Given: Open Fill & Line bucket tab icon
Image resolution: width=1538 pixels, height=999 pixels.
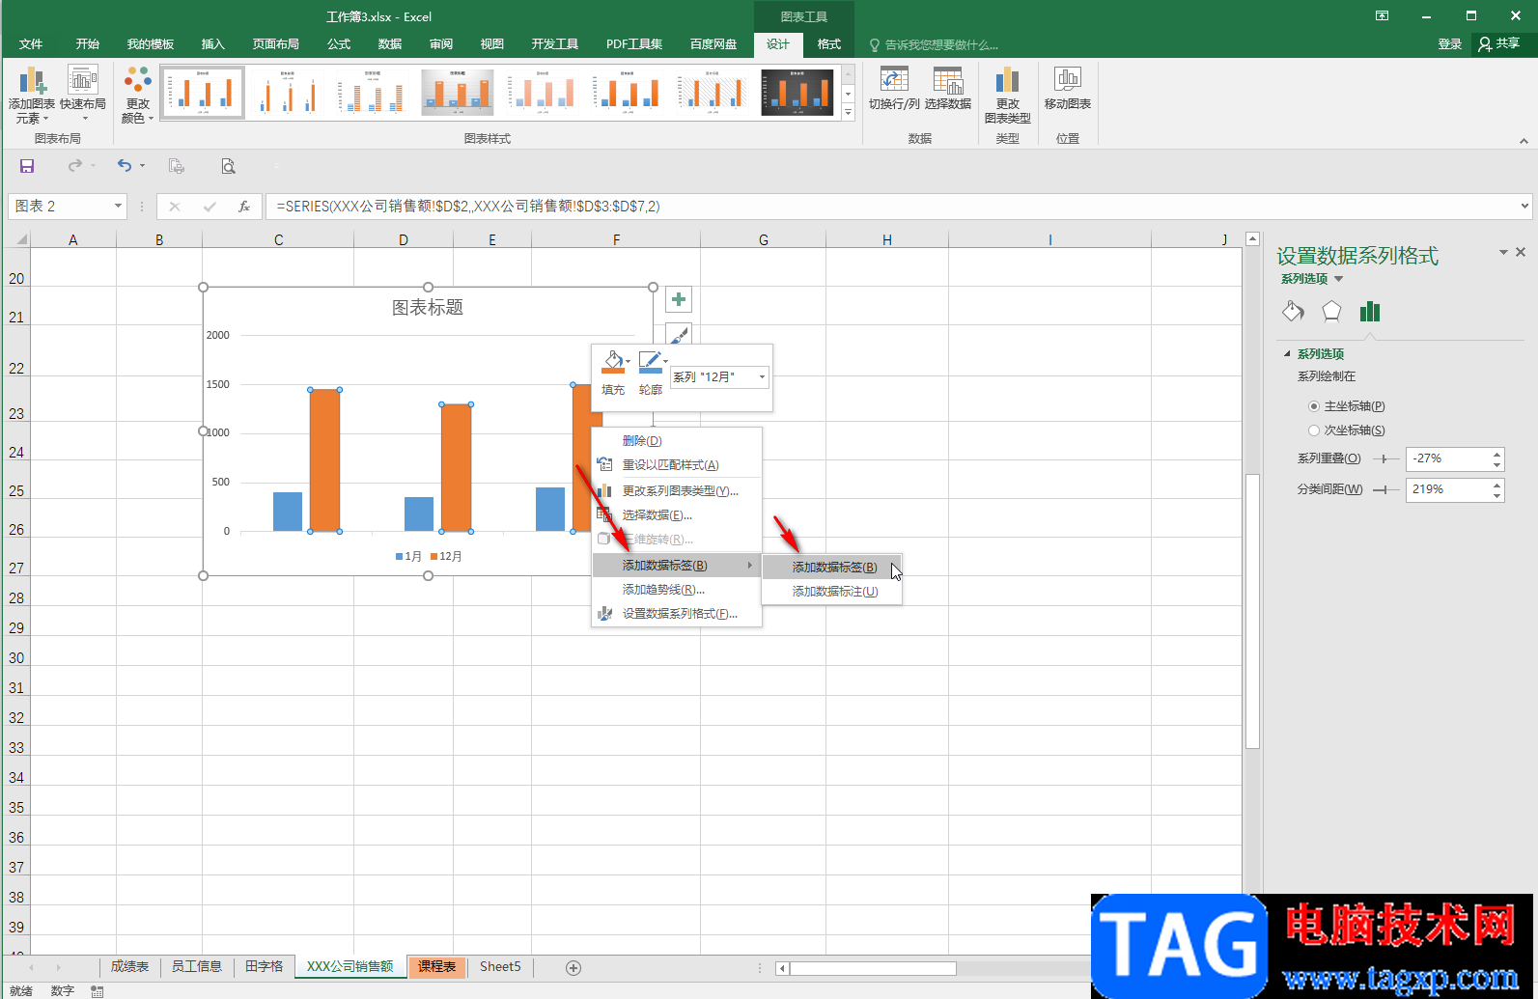Looking at the screenshot, I should coord(1293,311).
